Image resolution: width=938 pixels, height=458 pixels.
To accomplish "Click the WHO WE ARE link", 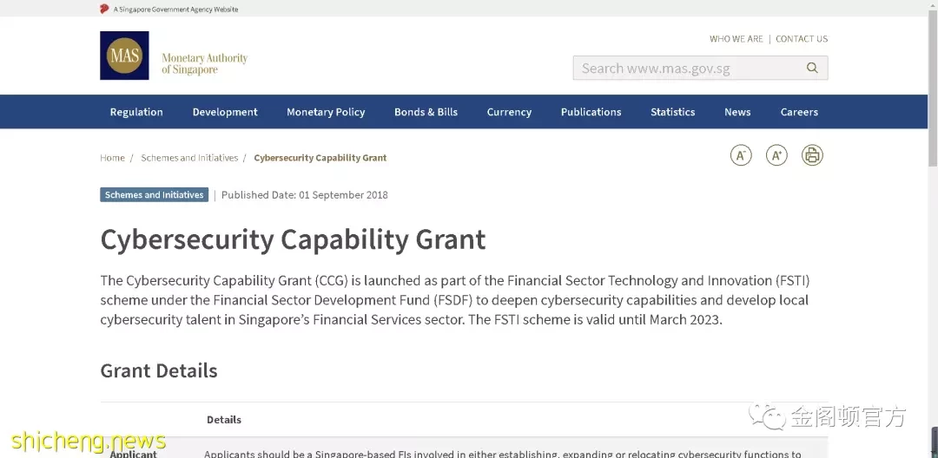I will coord(737,39).
